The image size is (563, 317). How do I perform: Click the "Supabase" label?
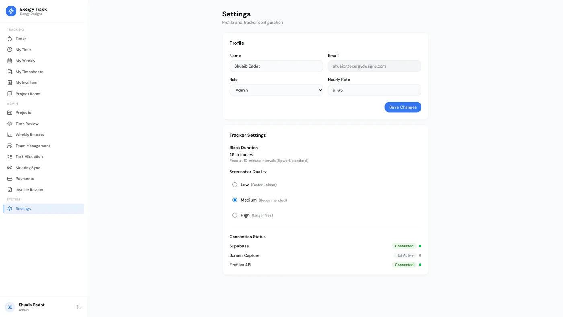click(x=239, y=246)
